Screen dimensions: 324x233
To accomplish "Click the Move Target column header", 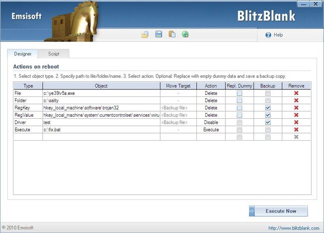I will coord(178,86).
